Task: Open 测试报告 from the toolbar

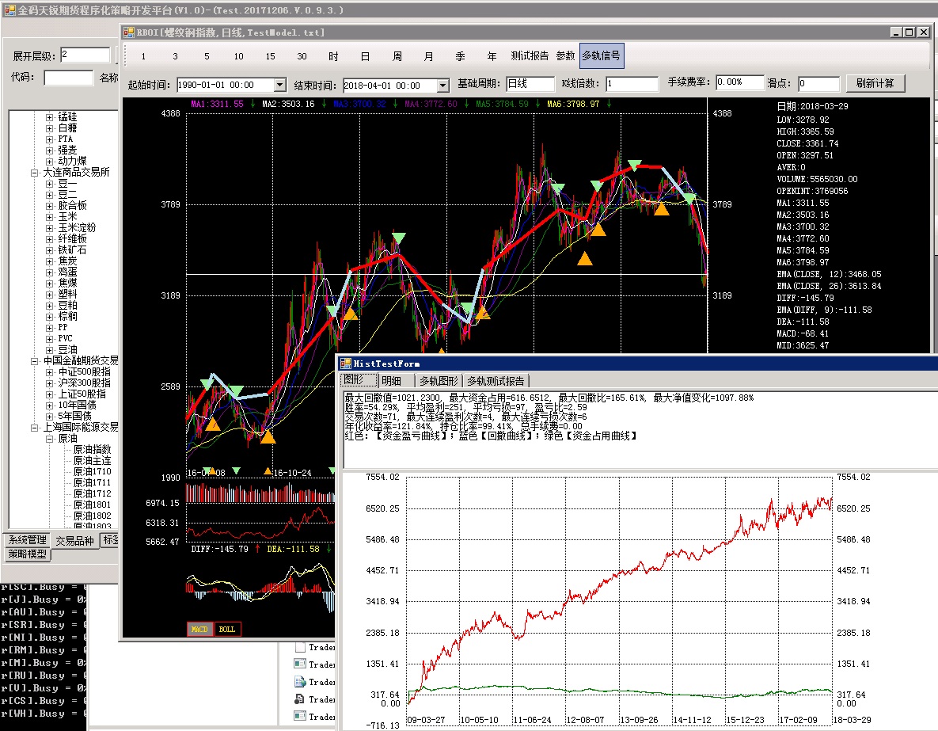Action: coord(529,56)
